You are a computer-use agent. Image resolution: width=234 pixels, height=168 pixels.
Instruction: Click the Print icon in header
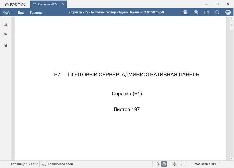[x=185, y=12]
